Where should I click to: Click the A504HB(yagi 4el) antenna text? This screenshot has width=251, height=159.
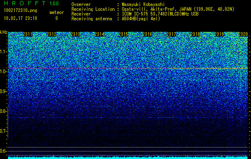pyautogui.click(x=141, y=19)
